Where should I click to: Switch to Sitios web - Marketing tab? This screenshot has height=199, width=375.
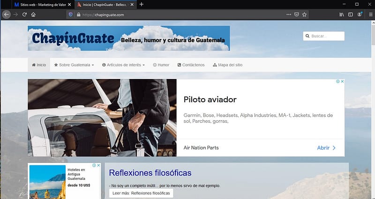coord(37,4)
